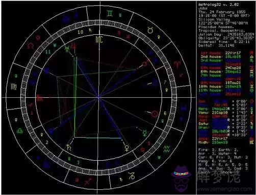The image size is (256, 195).
Task: Click the 'Astrolog32 v. 2.02' header text
Action: (x=218, y=5)
